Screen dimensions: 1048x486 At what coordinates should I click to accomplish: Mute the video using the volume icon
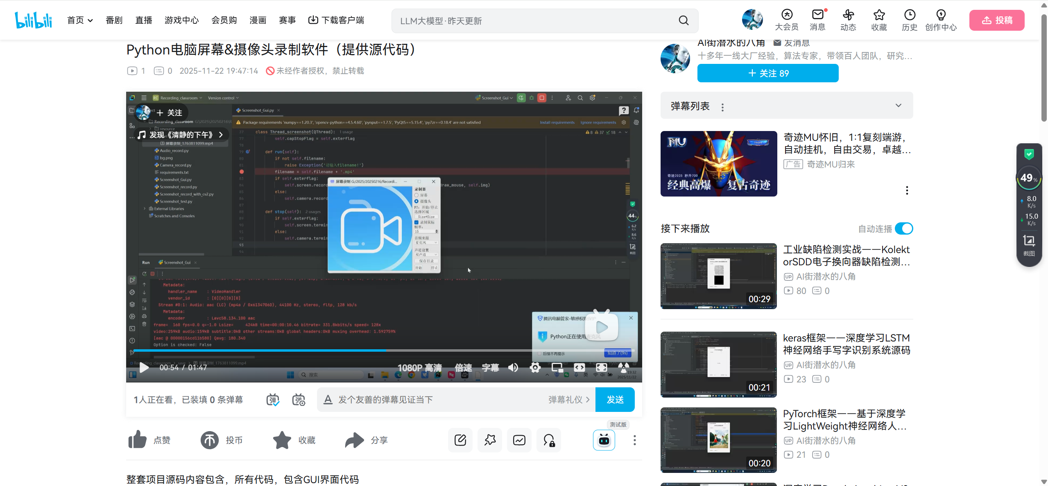[x=513, y=368]
